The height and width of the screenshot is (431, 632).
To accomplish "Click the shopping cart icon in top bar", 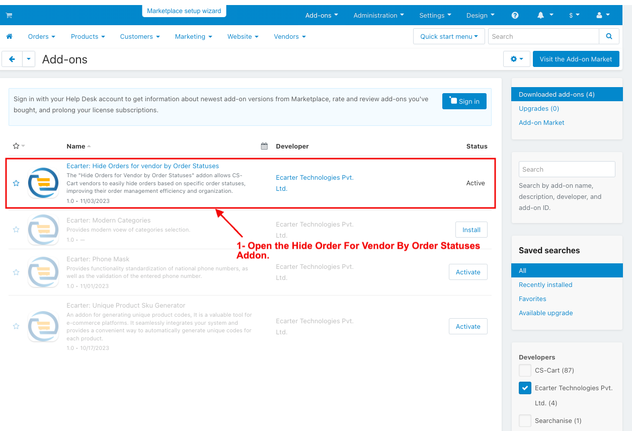I will (9, 16).
